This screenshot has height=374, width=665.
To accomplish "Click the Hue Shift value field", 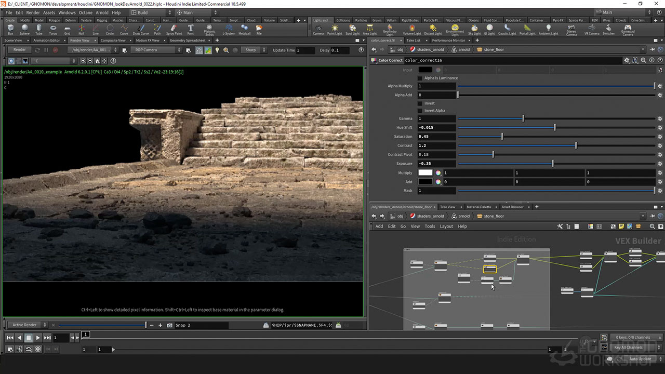I will (436, 128).
